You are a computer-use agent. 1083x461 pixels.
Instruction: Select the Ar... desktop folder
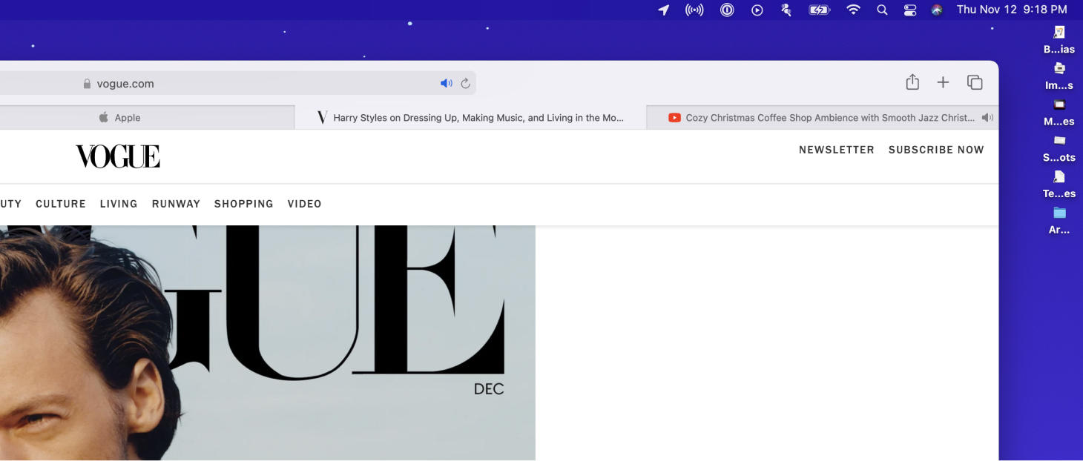[x=1059, y=220]
